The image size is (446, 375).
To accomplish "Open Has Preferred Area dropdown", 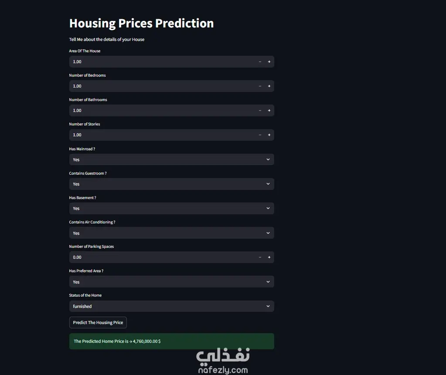I will click(x=171, y=282).
